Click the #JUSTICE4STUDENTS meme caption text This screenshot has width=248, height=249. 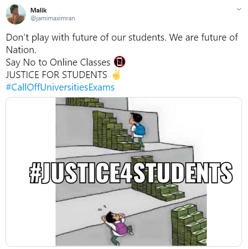tap(131, 173)
